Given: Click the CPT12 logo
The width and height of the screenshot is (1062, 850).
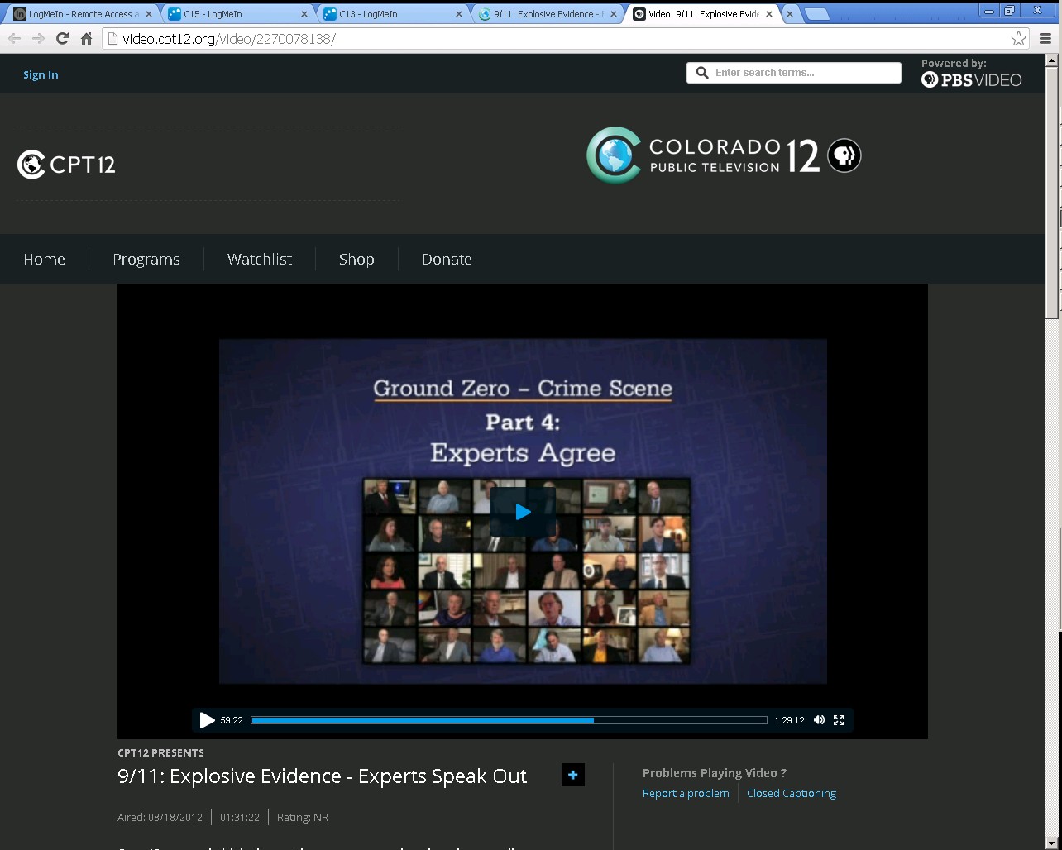Looking at the screenshot, I should pyautogui.click(x=66, y=165).
